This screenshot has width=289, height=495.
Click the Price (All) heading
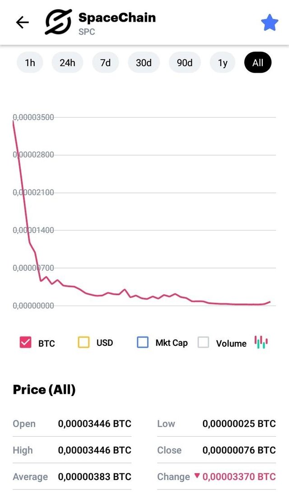pyautogui.click(x=44, y=390)
